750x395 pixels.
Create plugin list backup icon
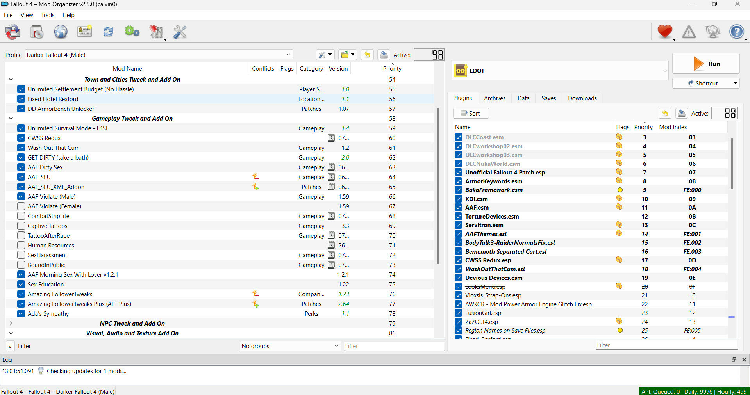point(682,113)
